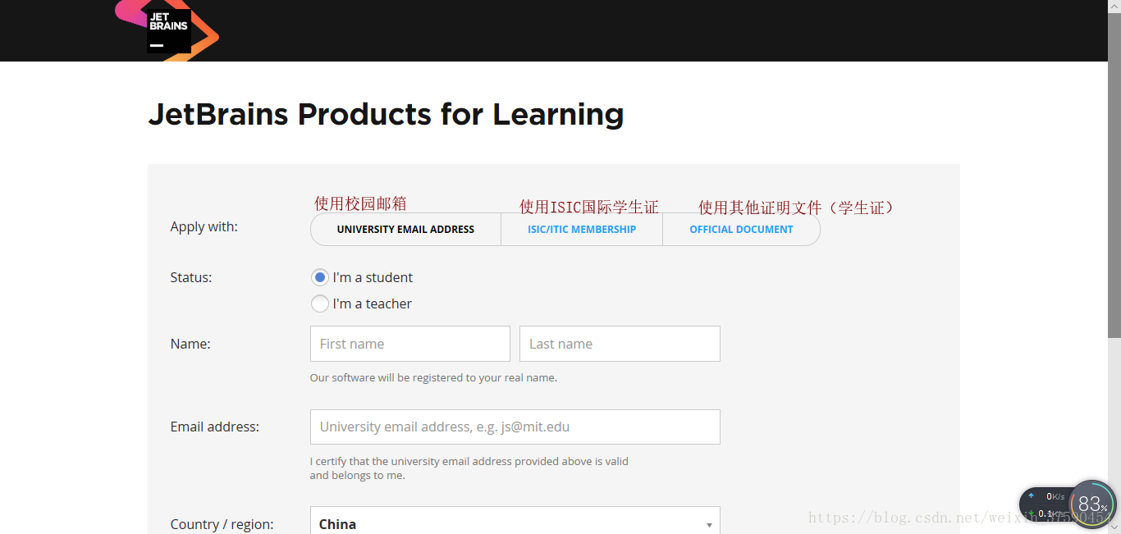1121x534 pixels.
Task: Click the "I certify that the university" text
Action: tap(469, 468)
